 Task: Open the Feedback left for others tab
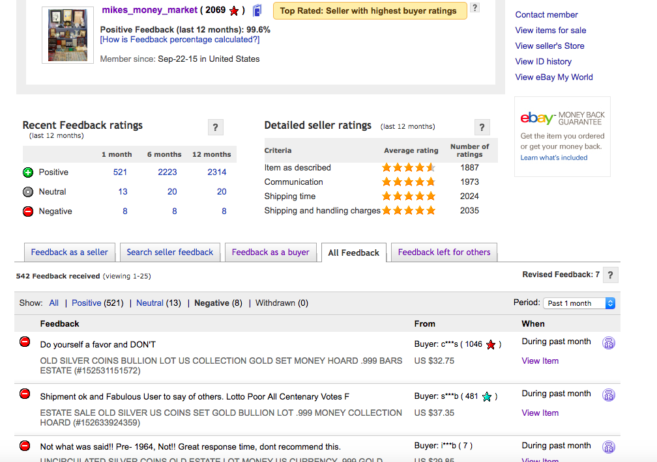tap(444, 252)
